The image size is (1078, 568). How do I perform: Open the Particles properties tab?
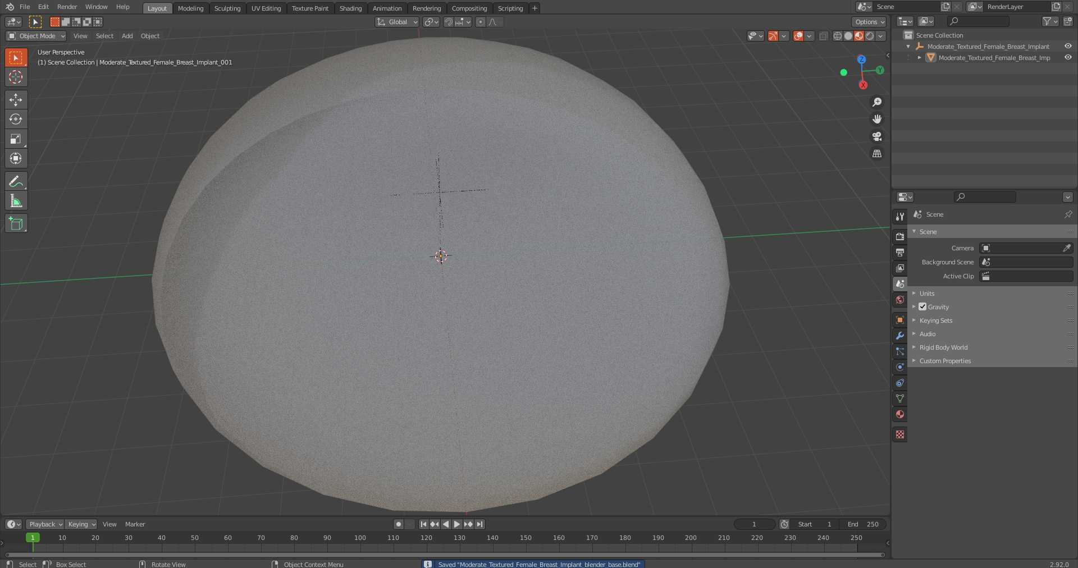[x=900, y=351]
